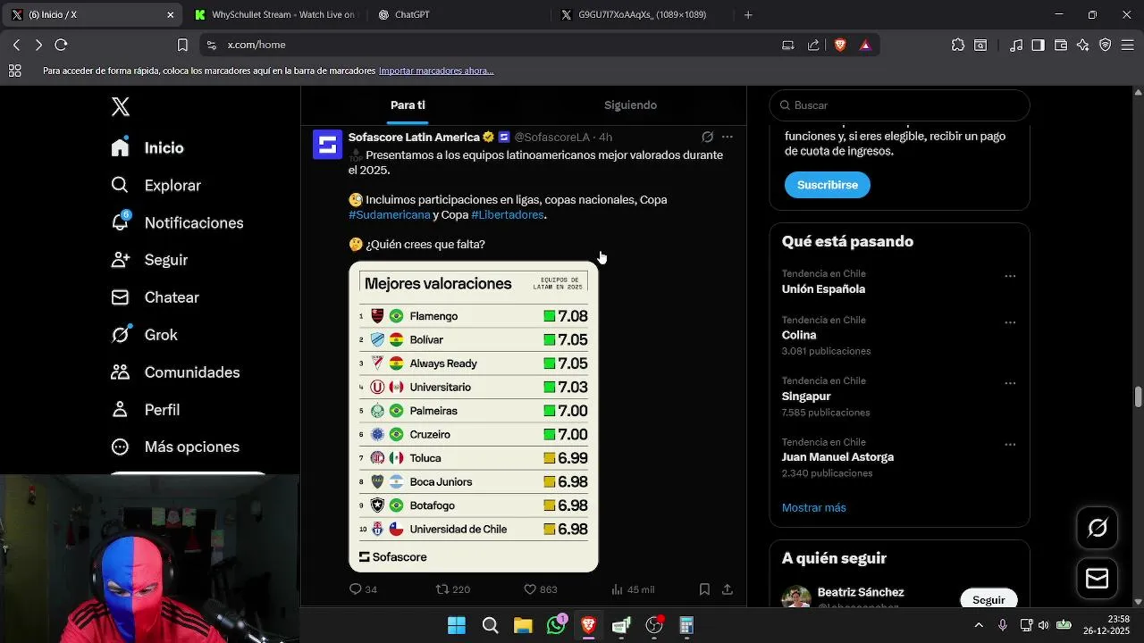
Task: Switch to the Siguiendo tab
Action: [x=630, y=105]
